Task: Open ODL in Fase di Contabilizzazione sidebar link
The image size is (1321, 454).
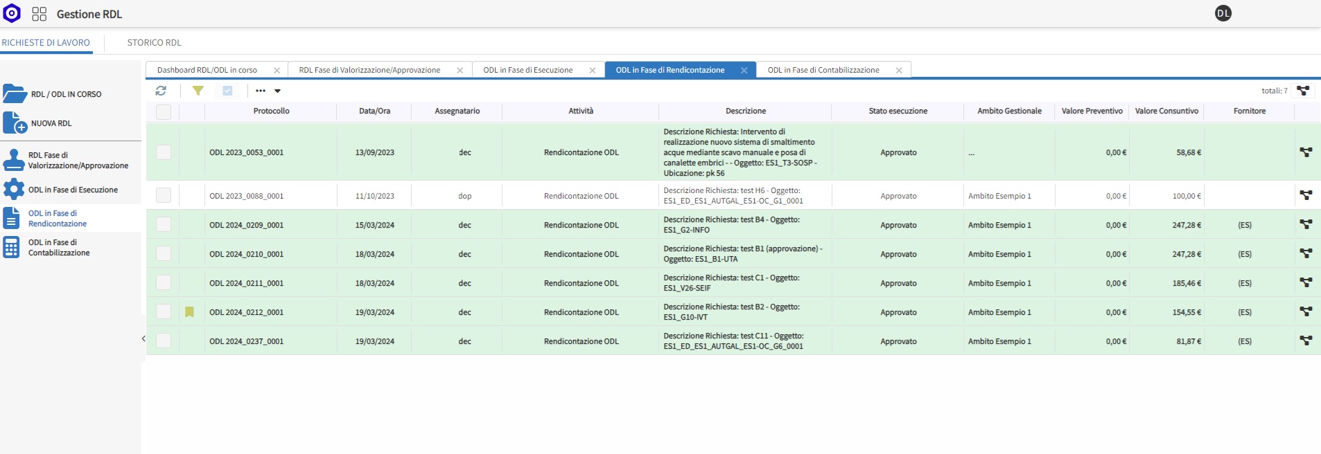Action: [59, 248]
